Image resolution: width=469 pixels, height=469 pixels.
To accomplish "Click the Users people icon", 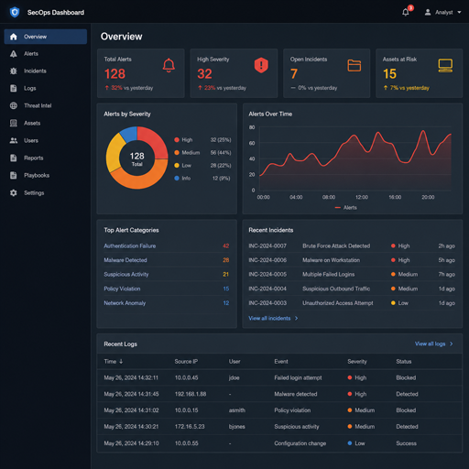I will tap(14, 140).
